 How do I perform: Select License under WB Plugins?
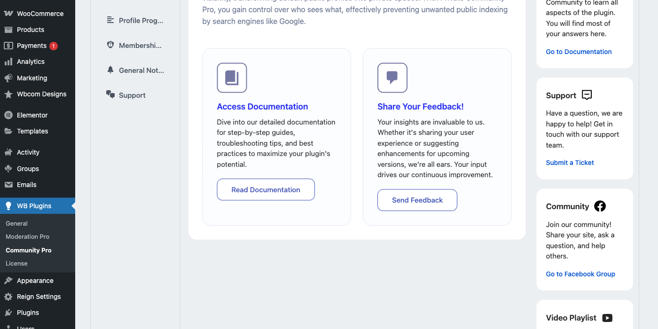coord(16,263)
